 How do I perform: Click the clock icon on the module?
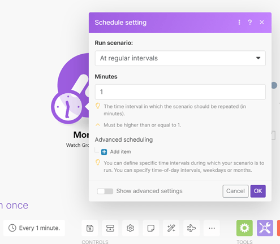click(68, 107)
